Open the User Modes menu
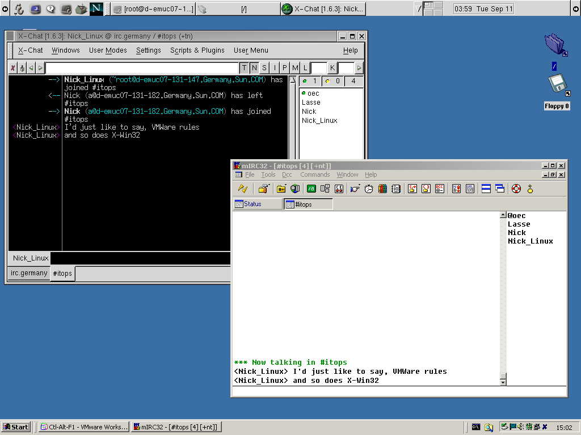Screen dimensions: 581x435 108,50
